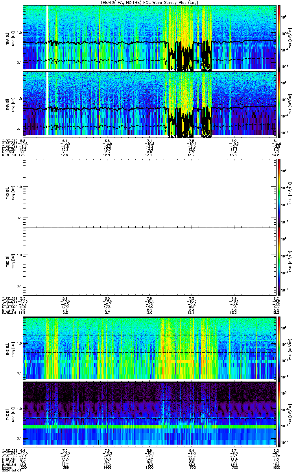This screenshot has height=473, width=295.
Task: Click the THD B⊥ PSD color bar
Action: click(x=279, y=192)
